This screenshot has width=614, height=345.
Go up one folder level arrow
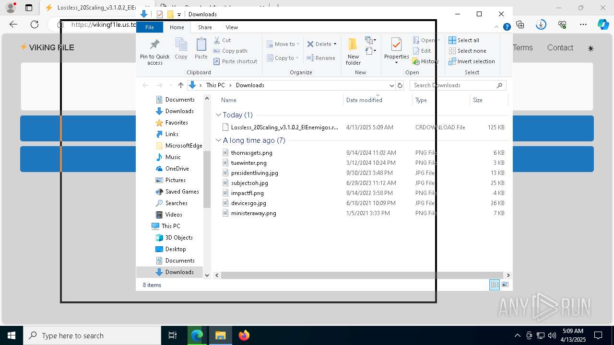pyautogui.click(x=180, y=85)
